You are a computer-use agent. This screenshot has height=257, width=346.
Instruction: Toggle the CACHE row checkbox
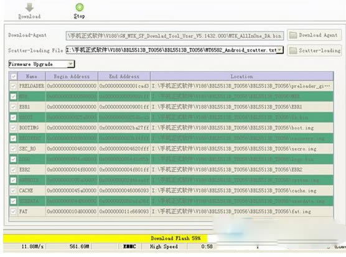coord(14,190)
